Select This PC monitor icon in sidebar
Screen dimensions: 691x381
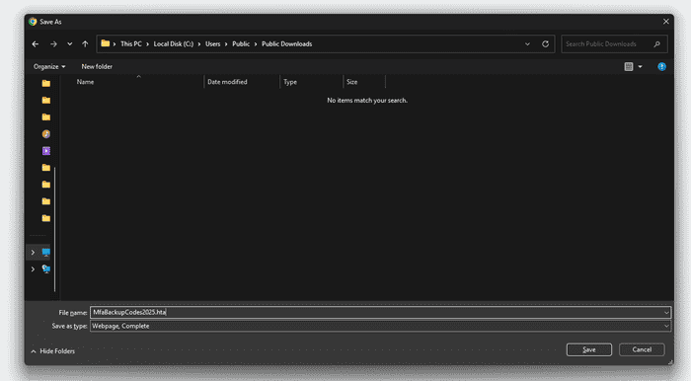[45, 252]
